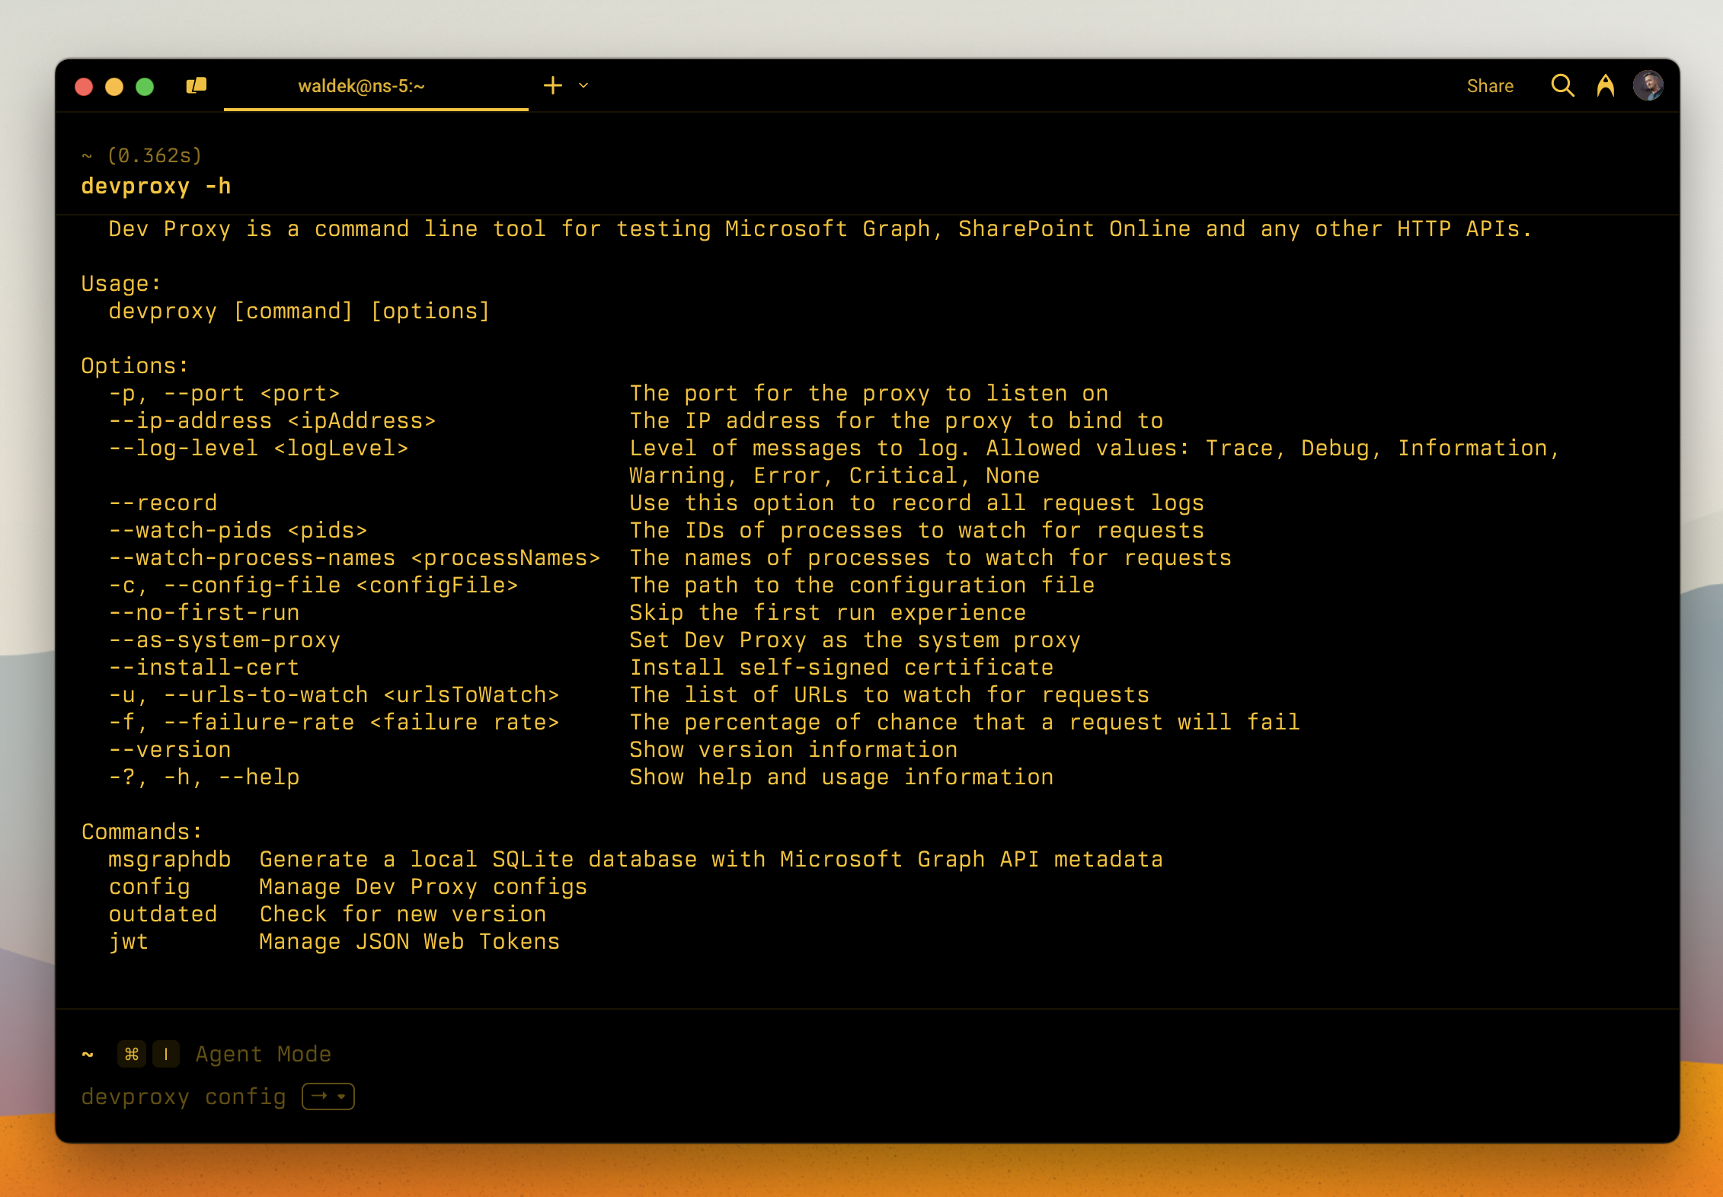Select the devproxy -h command block
1723x1197 pixels.
[x=155, y=185]
